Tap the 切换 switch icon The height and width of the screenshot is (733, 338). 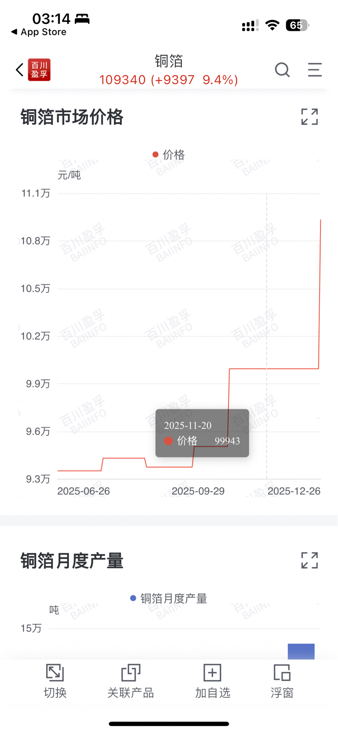55,681
